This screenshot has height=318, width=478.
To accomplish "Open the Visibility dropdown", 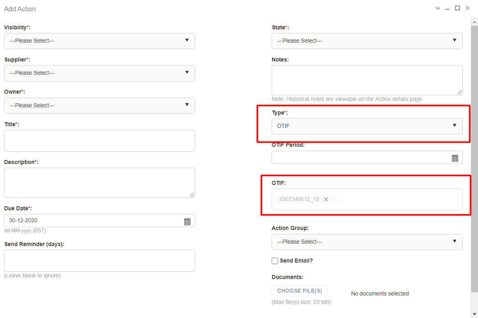I will click(x=99, y=41).
